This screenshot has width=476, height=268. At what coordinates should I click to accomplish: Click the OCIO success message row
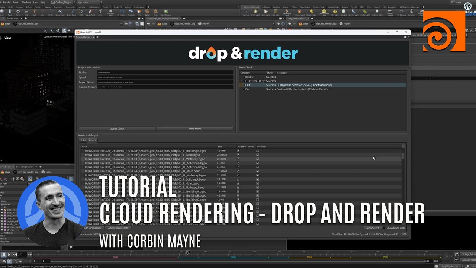323,85
